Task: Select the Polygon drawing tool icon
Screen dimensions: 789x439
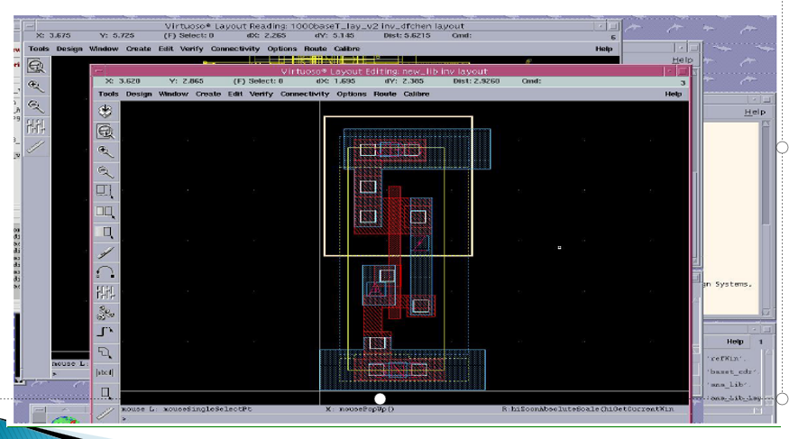Action: click(106, 352)
